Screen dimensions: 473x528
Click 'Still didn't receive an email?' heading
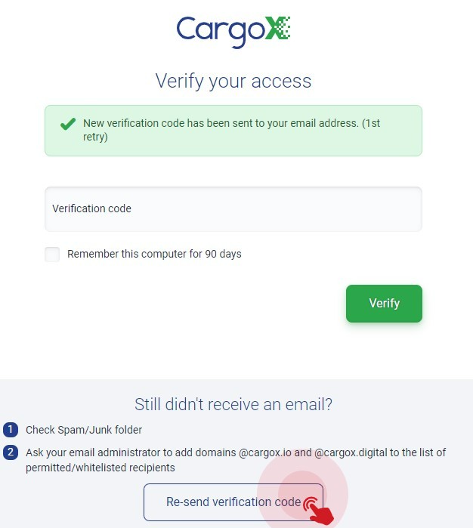coord(233,404)
